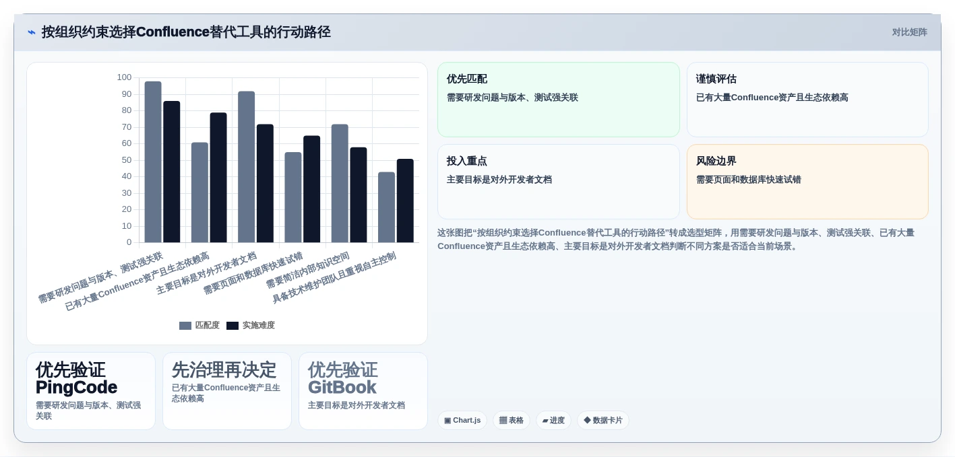Click 实施难度 bar for 具备技术维护团队
Screen dimensions: 955x457
point(405,201)
